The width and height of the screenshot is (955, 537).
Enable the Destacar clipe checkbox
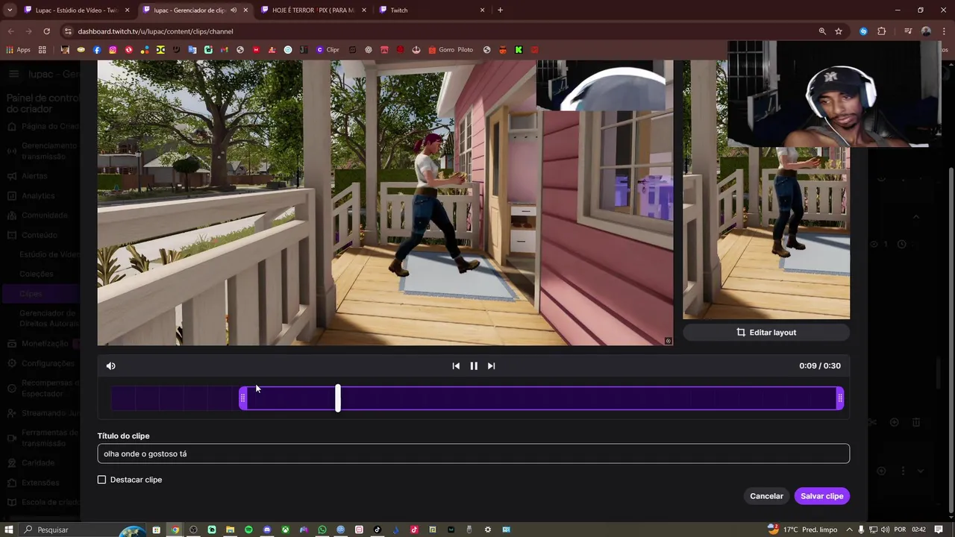(101, 480)
